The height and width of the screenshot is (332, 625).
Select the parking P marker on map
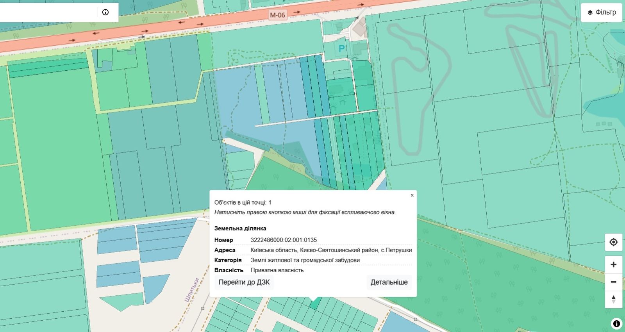pyautogui.click(x=342, y=48)
